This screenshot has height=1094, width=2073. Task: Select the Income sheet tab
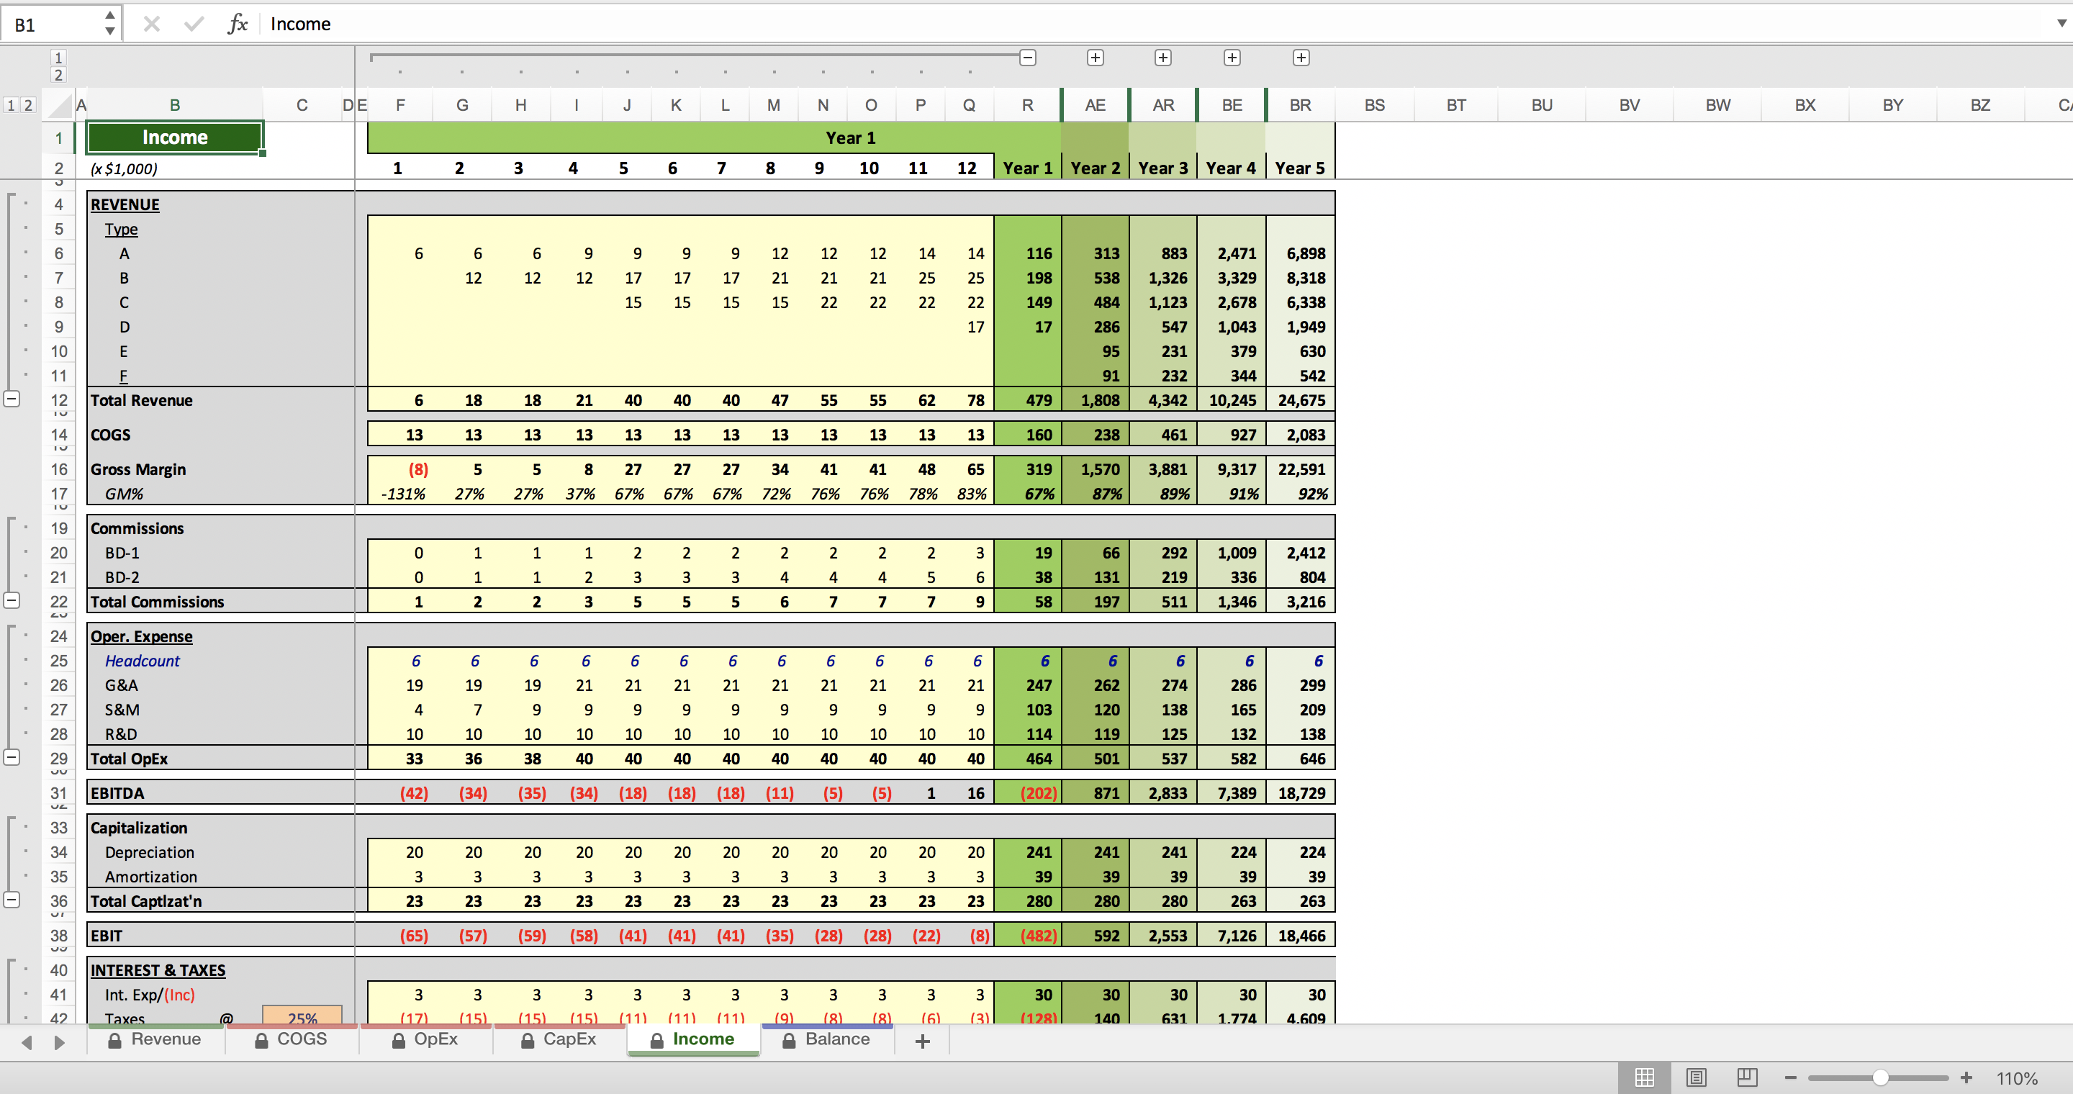[693, 1039]
